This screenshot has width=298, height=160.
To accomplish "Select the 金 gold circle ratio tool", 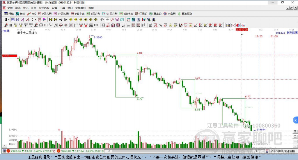I will 171,25.
